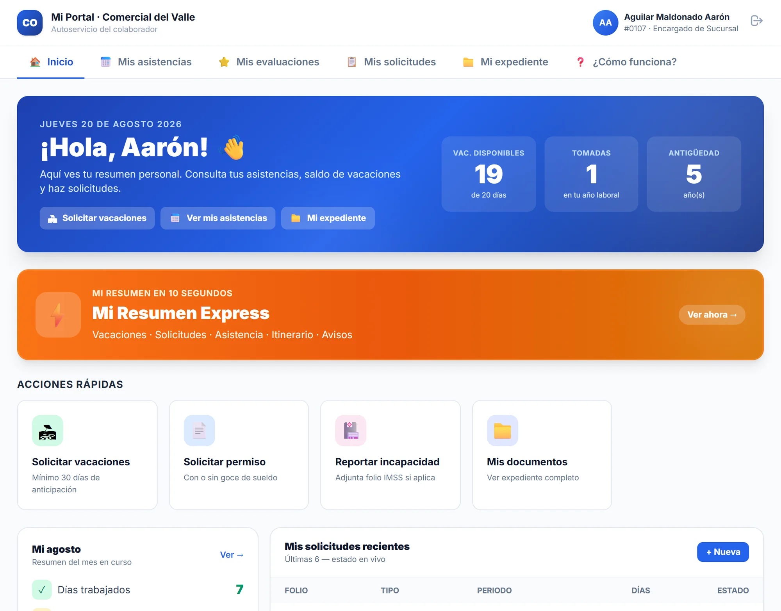
Task: Click the document icon in Solicitar permiso card
Action: click(200, 431)
